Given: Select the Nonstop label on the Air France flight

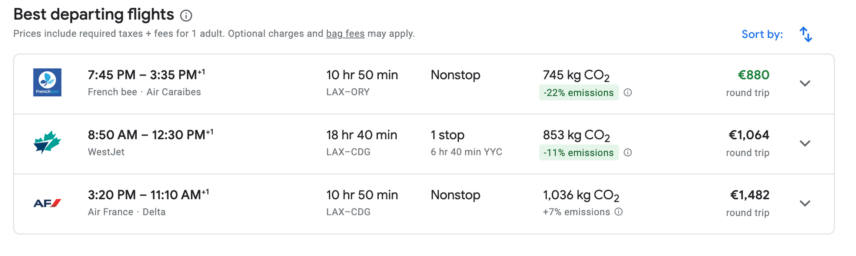Looking at the screenshot, I should (455, 195).
